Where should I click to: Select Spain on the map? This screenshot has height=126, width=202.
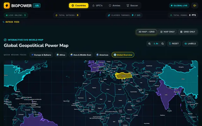click(89, 74)
